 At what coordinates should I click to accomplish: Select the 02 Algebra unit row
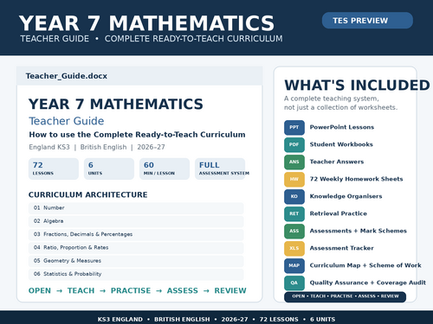coord(136,221)
